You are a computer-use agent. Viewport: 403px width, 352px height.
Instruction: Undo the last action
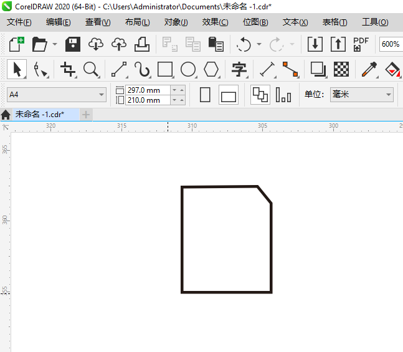point(244,44)
